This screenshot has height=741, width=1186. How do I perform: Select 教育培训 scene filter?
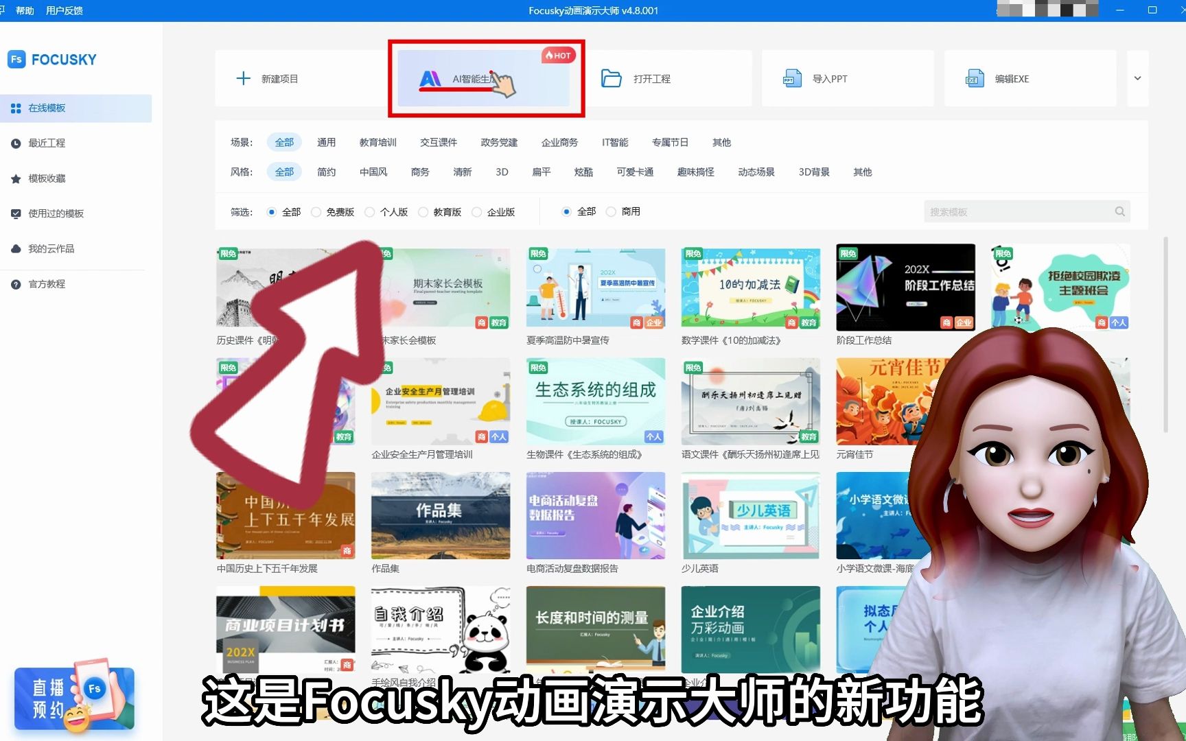(377, 142)
